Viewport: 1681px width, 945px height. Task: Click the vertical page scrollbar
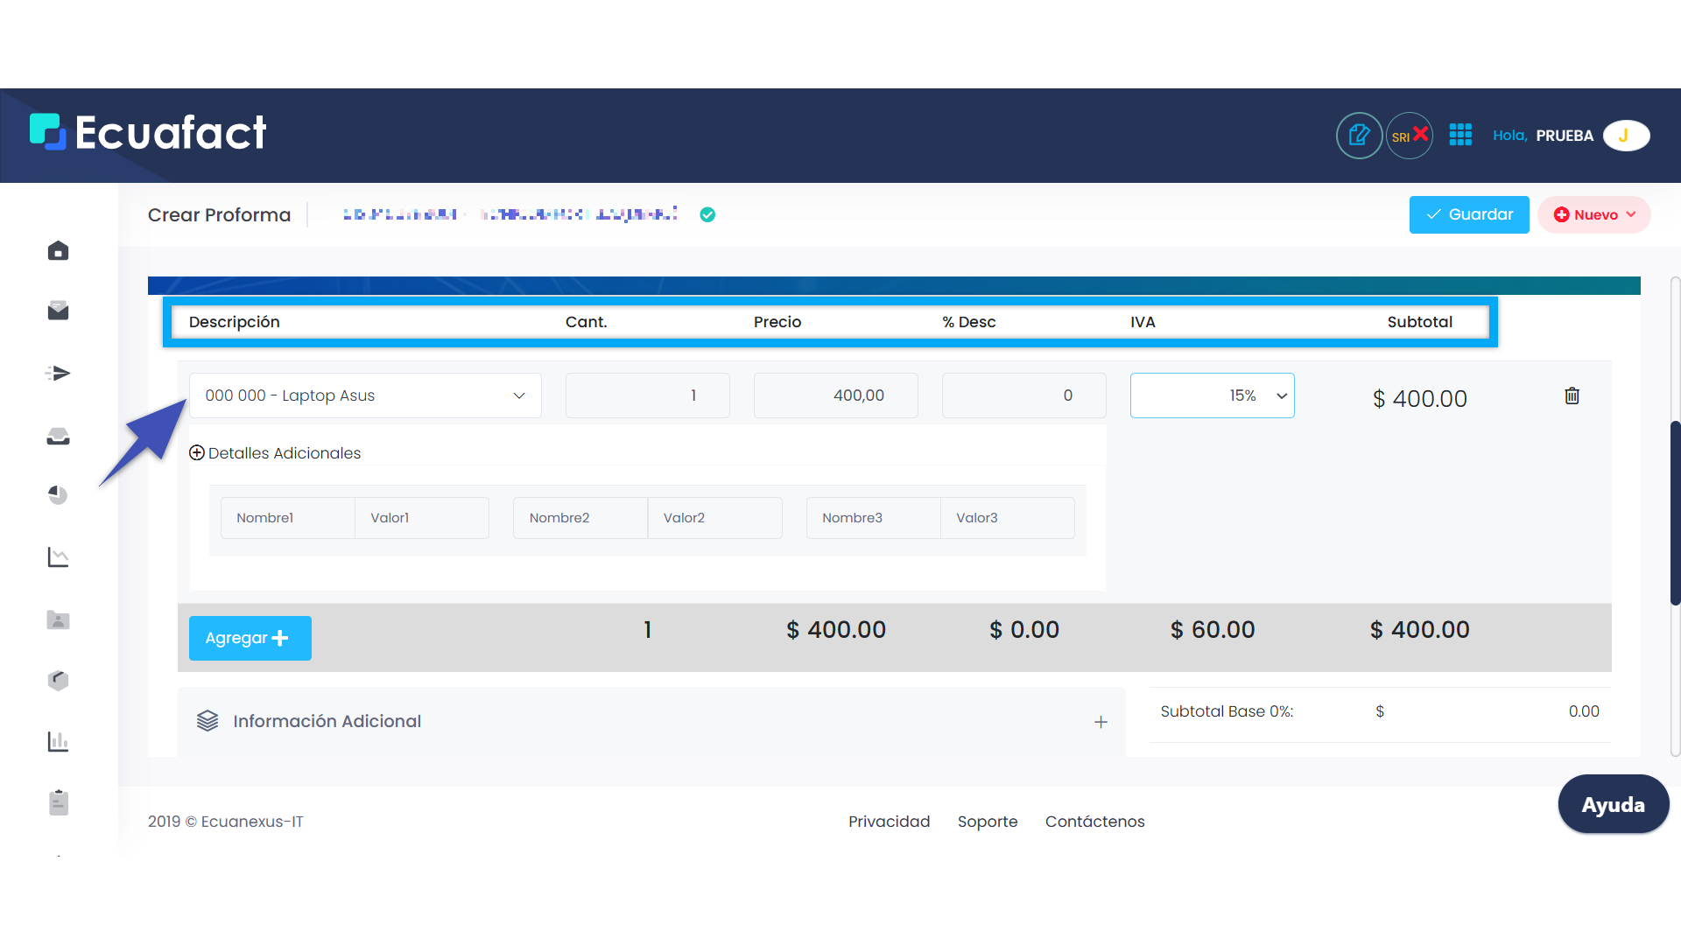click(x=1674, y=513)
